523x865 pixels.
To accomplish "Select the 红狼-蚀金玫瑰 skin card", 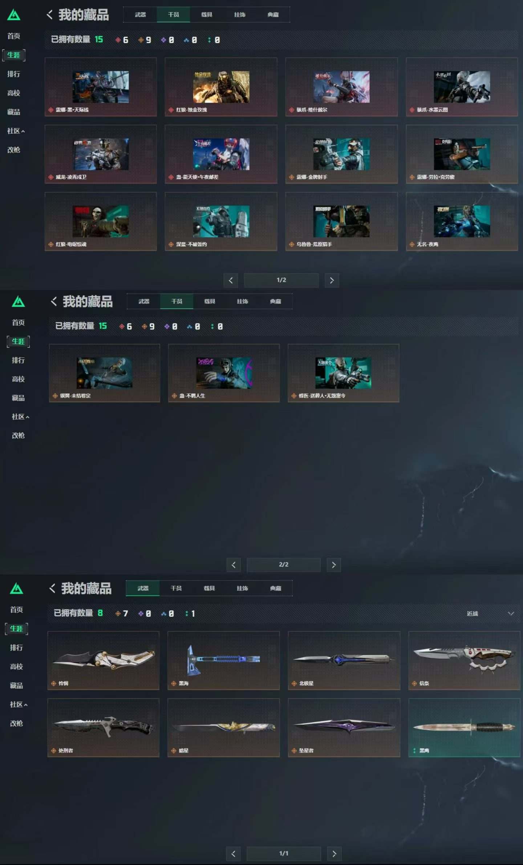I will (x=221, y=87).
